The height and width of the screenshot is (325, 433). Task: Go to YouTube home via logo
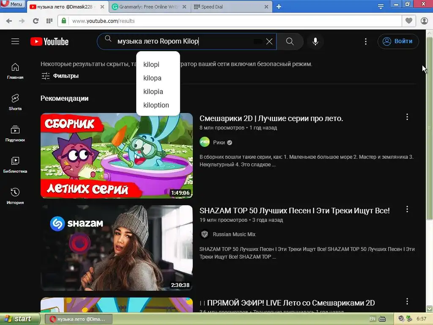[49, 41]
